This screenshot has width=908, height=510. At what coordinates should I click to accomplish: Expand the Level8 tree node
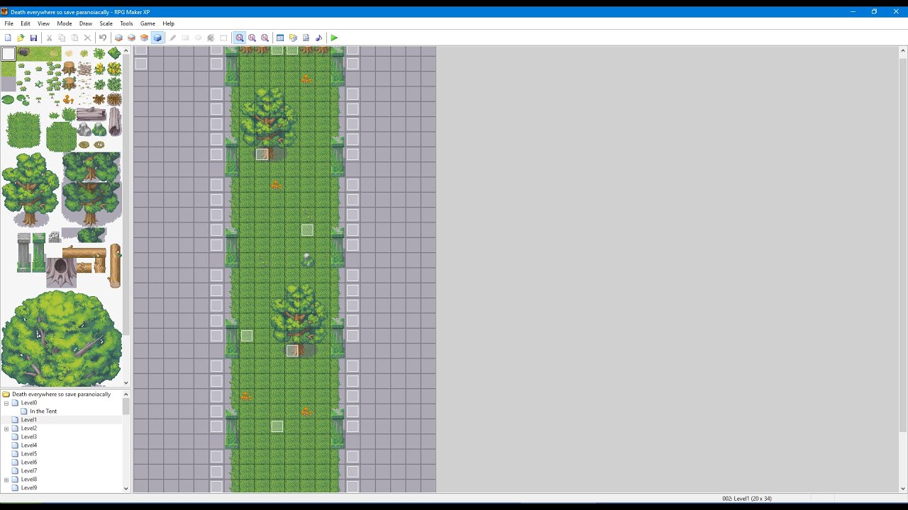coord(6,480)
